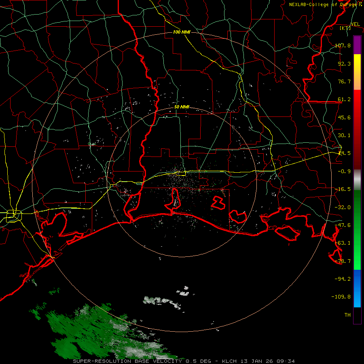Image resolution: width=364 pixels, height=364 pixels.
Task: Pick the green segment of color bar
Action: [x=357, y=230]
